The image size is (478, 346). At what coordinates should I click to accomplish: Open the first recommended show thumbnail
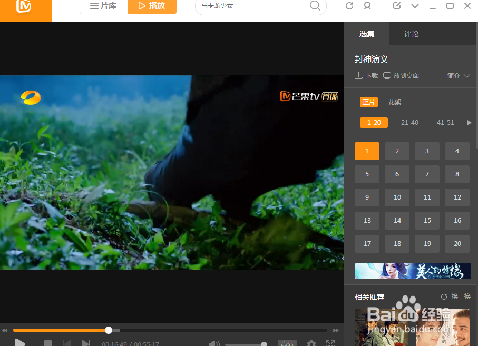click(382, 328)
